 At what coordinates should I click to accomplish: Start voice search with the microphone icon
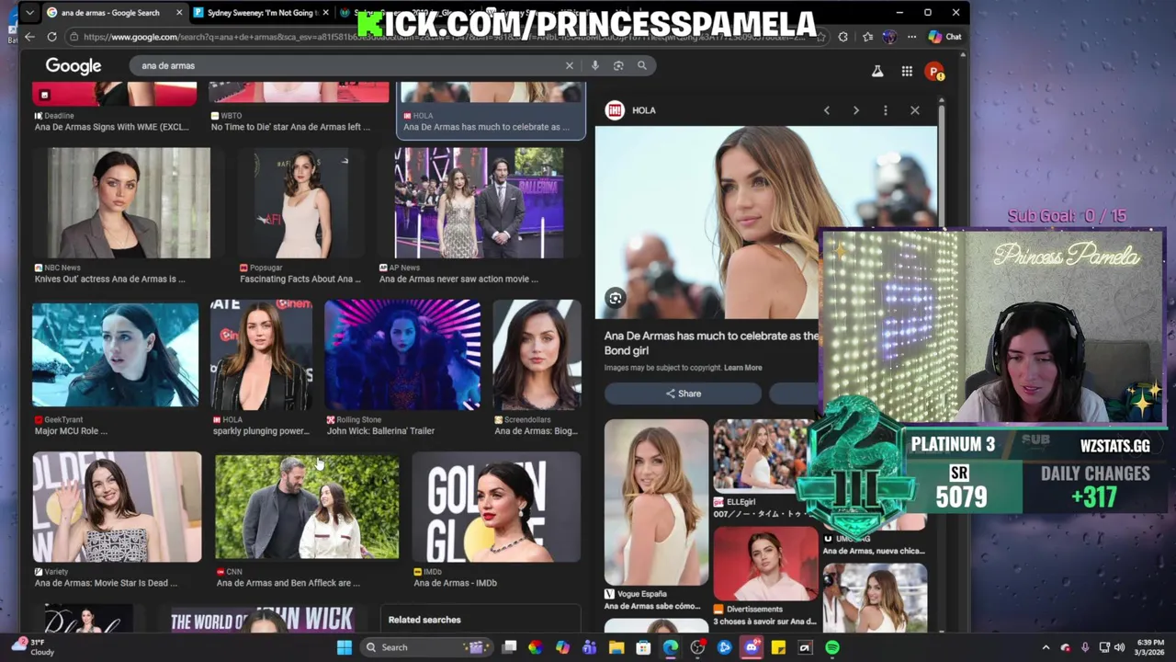pyautogui.click(x=595, y=65)
